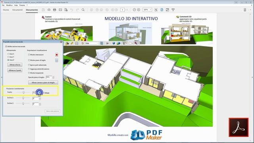Open the Vista menu
Screen dimensions: 254x143
tap(16, 5)
